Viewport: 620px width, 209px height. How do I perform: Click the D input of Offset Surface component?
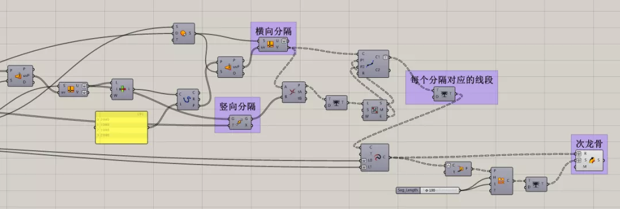click(x=177, y=33)
